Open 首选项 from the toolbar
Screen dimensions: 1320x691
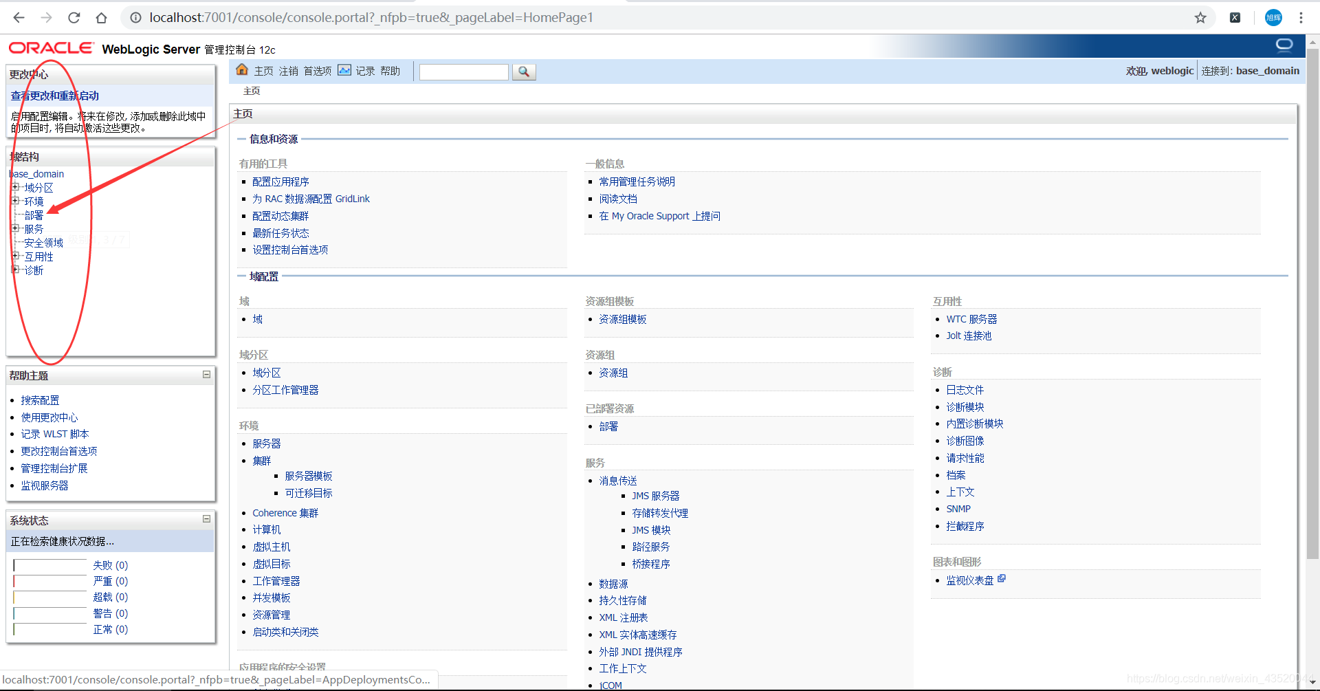[318, 71]
